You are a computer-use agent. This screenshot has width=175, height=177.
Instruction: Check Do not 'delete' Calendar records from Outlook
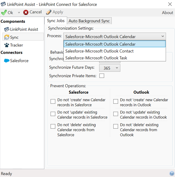(x=115, y=126)
